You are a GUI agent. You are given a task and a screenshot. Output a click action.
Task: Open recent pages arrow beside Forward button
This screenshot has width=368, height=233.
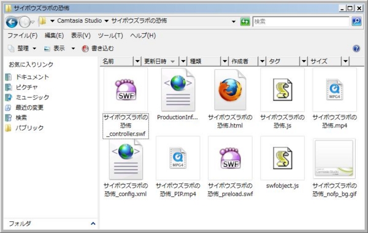(x=33, y=22)
